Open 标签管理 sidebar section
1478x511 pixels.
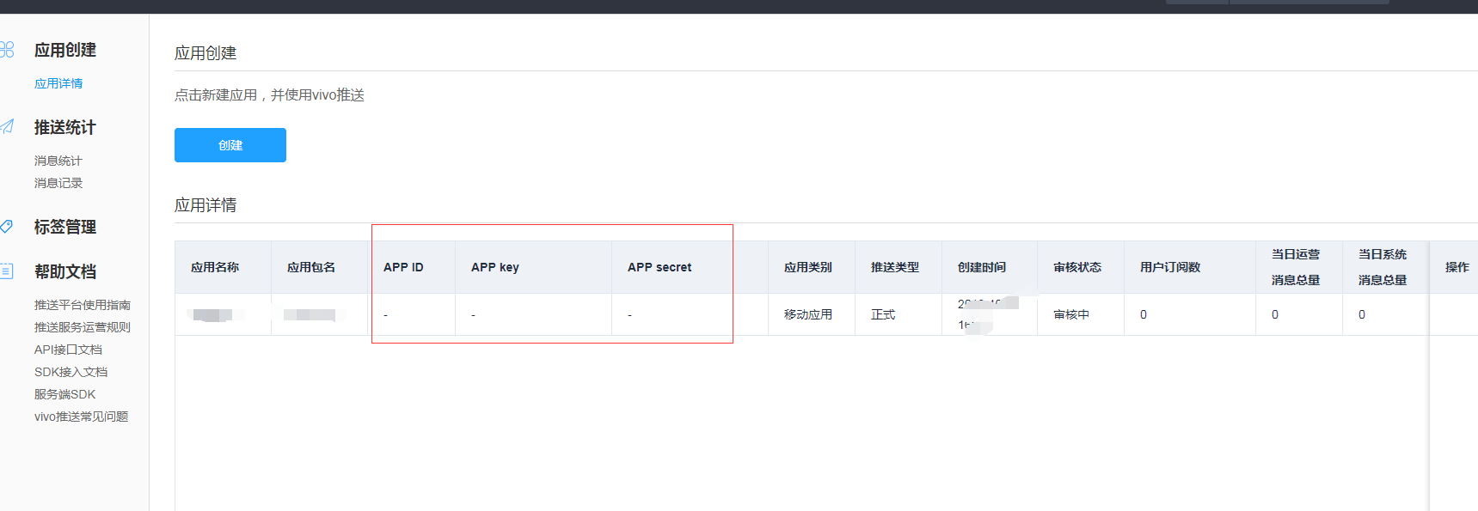65,227
